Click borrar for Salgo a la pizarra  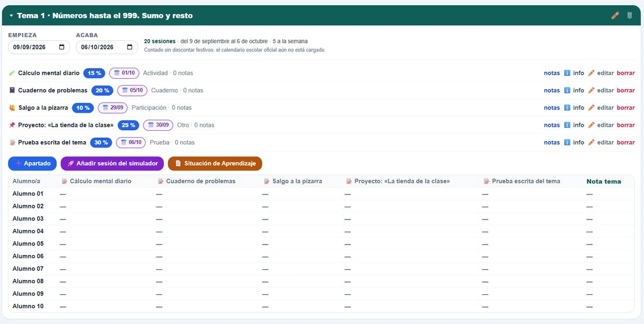(x=625, y=108)
